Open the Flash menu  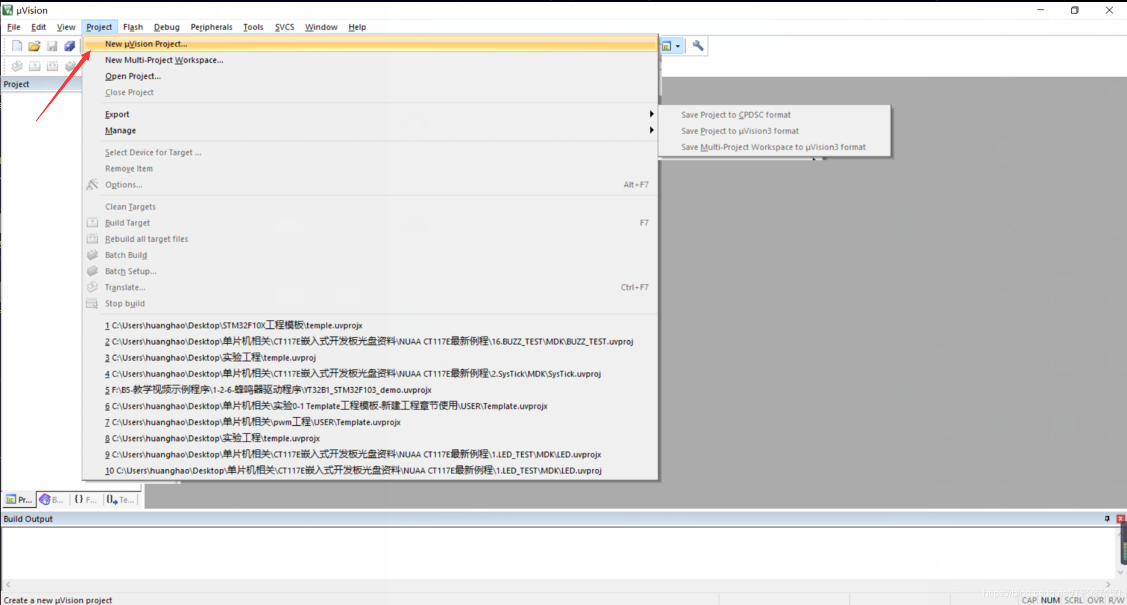click(133, 27)
